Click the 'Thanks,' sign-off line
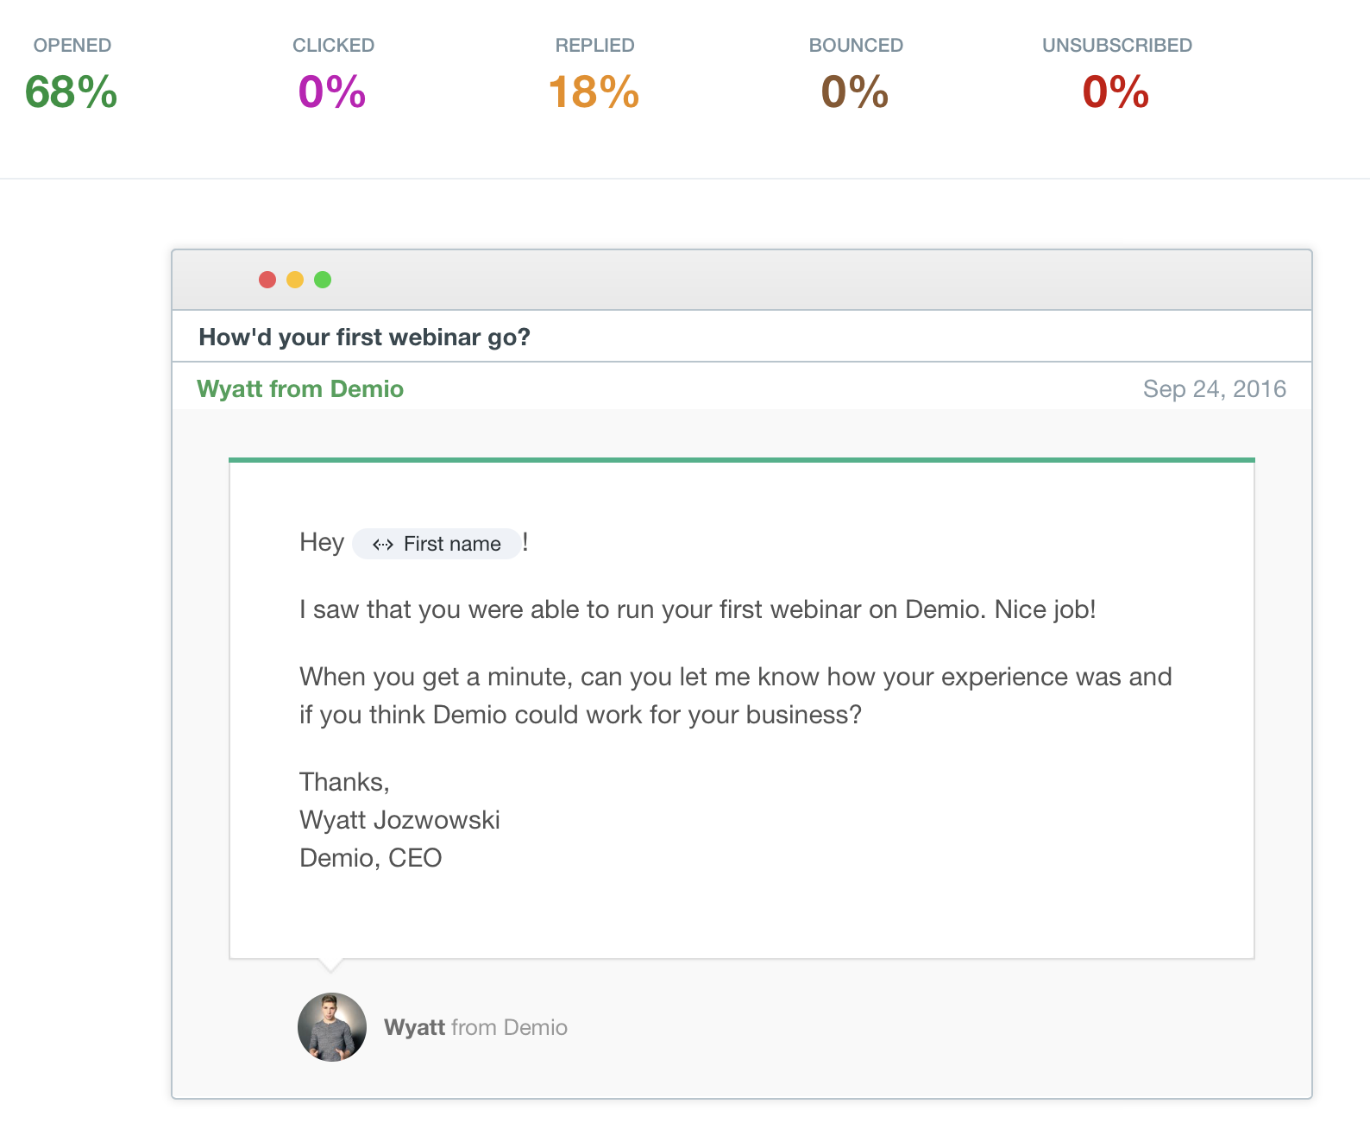Image resolution: width=1370 pixels, height=1148 pixels. pos(345,782)
